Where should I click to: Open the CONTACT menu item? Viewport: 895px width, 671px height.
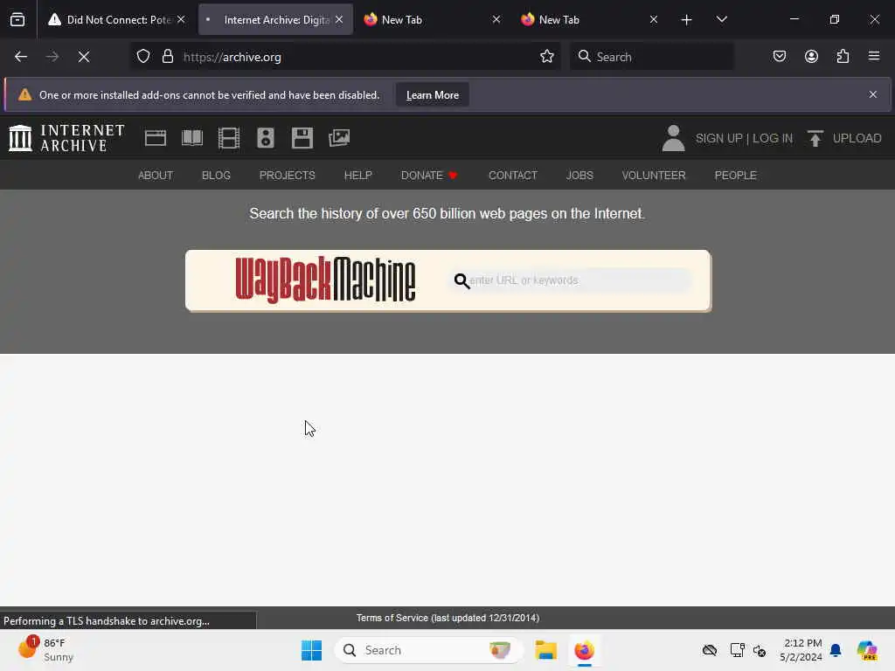tap(512, 175)
